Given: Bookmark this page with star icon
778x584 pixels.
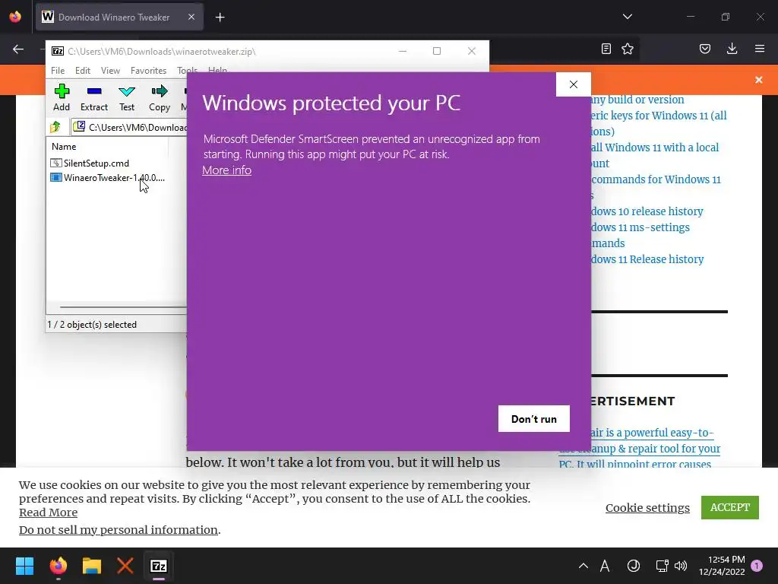Looking at the screenshot, I should coord(628,49).
